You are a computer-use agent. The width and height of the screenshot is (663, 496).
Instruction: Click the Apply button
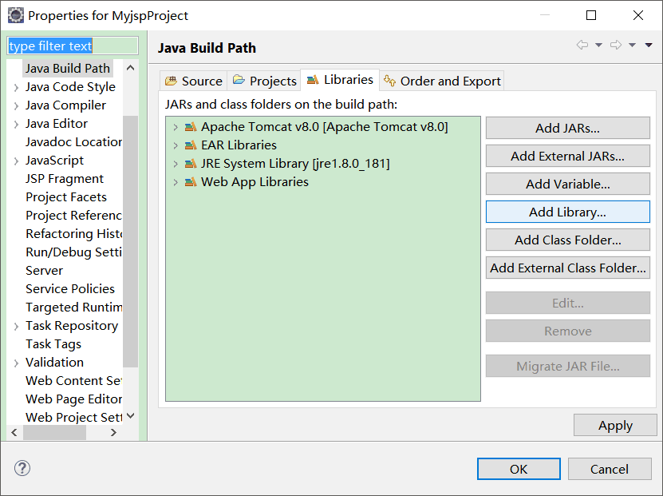coord(615,426)
